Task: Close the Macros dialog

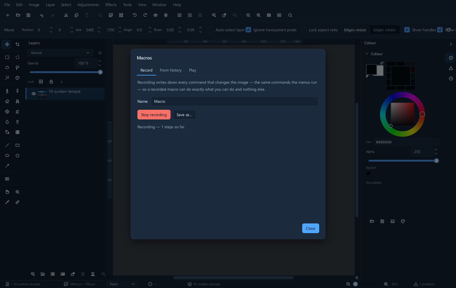Action: click(310, 228)
